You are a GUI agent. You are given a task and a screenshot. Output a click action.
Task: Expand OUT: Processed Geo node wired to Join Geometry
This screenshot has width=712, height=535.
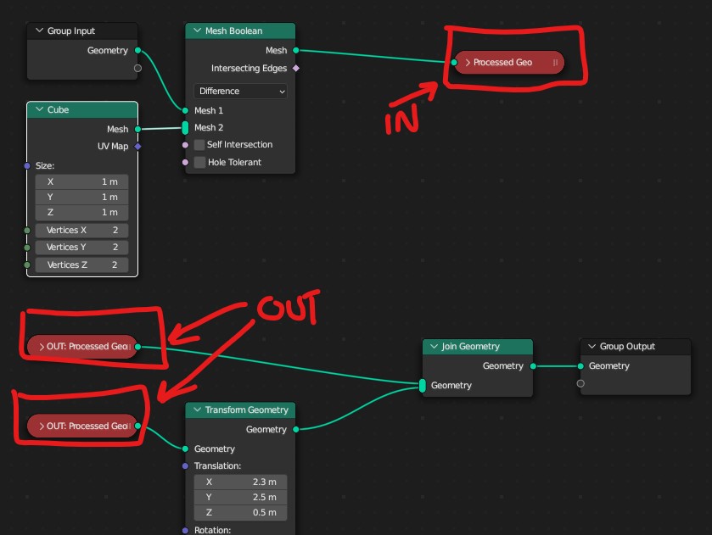(x=42, y=347)
